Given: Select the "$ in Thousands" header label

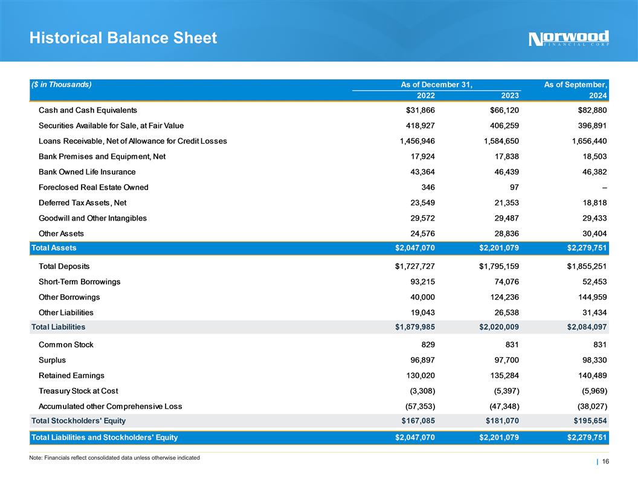Looking at the screenshot, I should pos(61,85).
